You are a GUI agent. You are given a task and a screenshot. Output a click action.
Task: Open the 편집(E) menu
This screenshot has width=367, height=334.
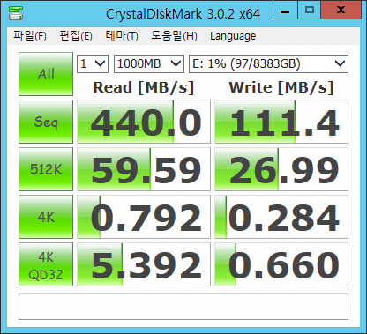76,36
